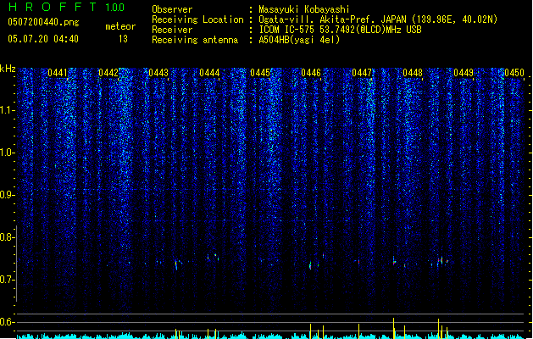Click the 0.9 kHz axis label

(7, 195)
